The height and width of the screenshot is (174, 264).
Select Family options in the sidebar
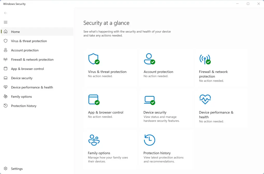37,96
